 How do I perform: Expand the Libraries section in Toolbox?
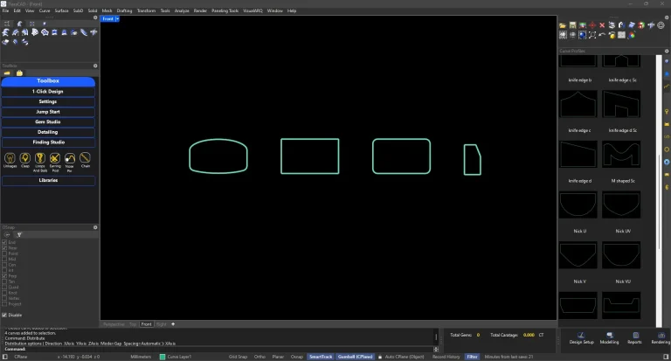[48, 180]
